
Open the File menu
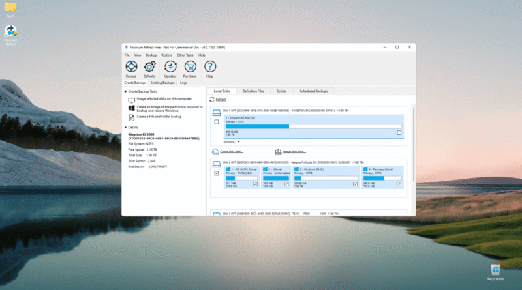point(127,55)
